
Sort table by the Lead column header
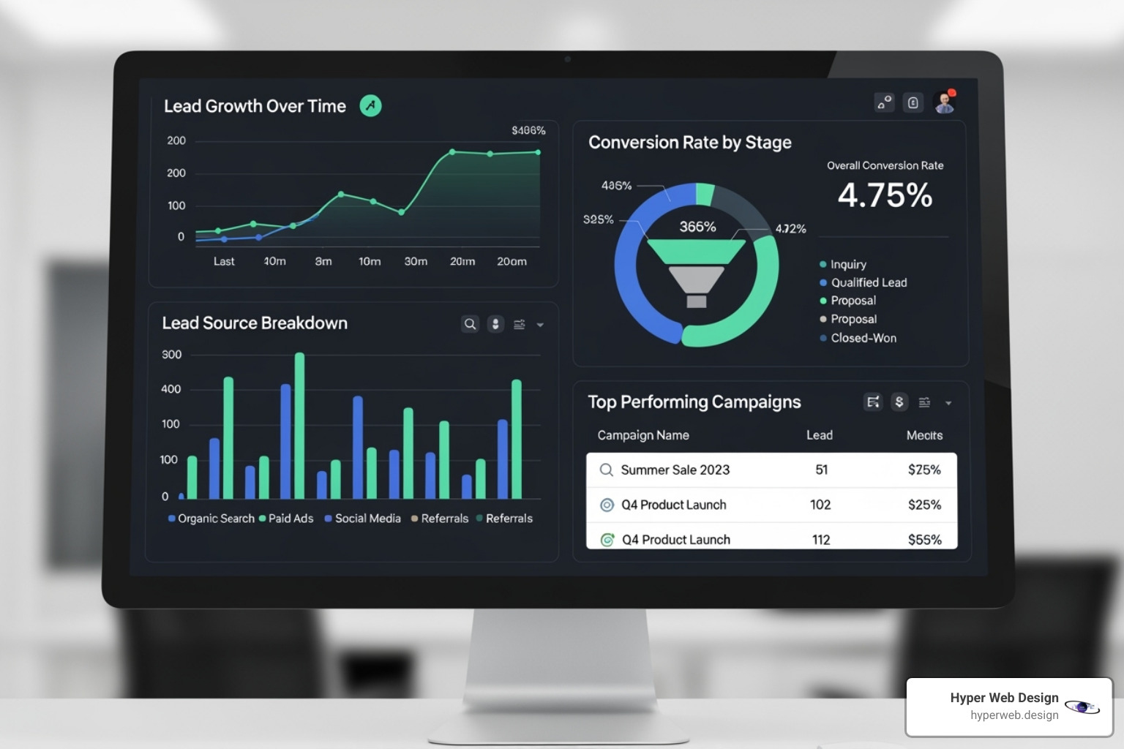tap(819, 435)
